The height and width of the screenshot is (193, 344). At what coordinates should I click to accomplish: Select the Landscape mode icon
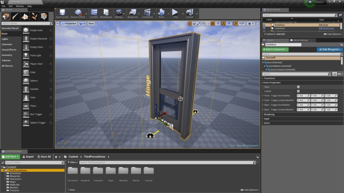25,15
